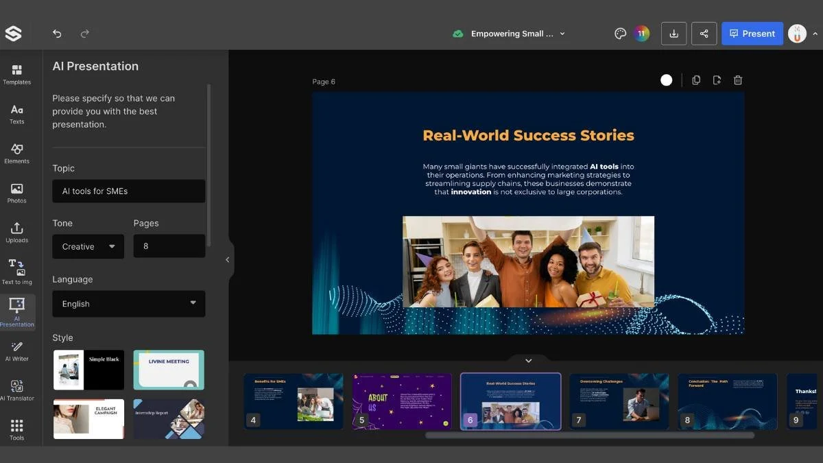
Task: Open the Uploads panel
Action: click(x=17, y=232)
